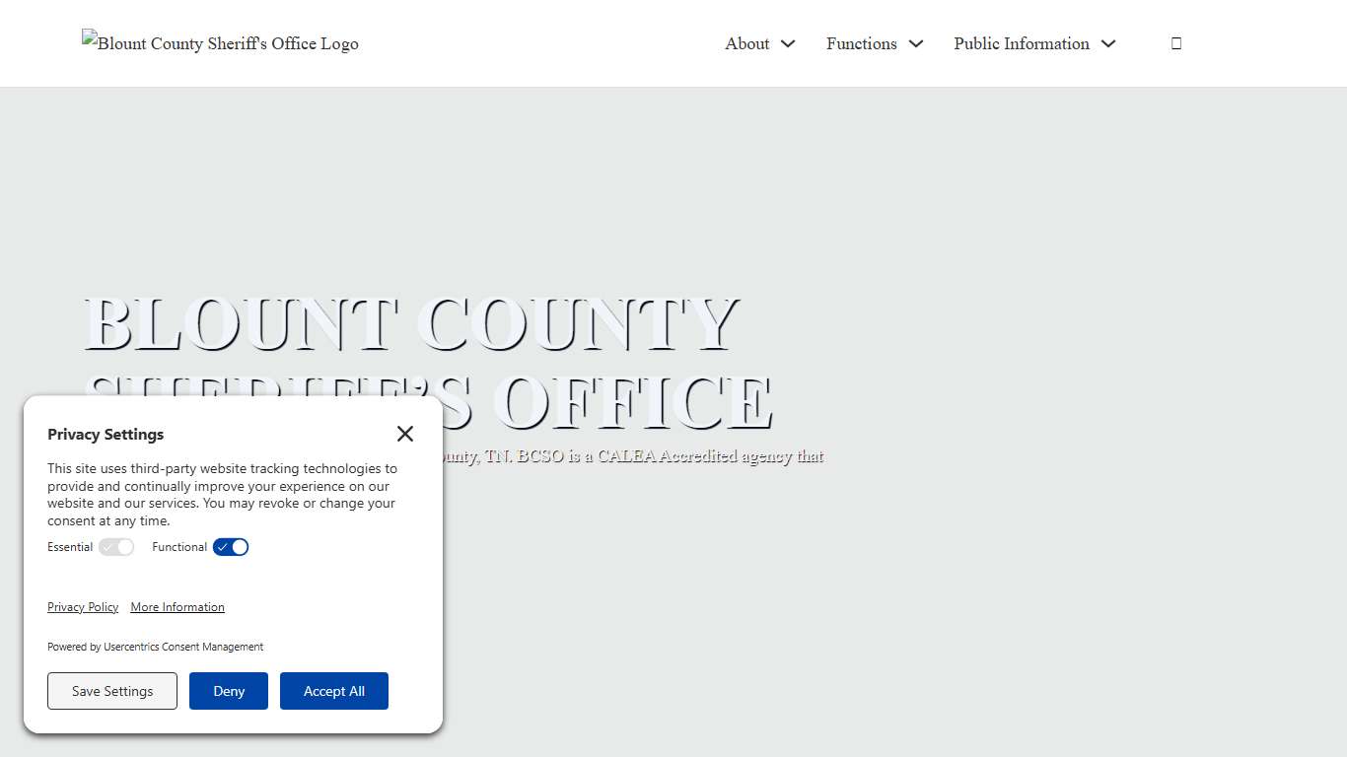Click the Functions dropdown chevron icon
This screenshot has width=1347, height=757.
click(916, 43)
